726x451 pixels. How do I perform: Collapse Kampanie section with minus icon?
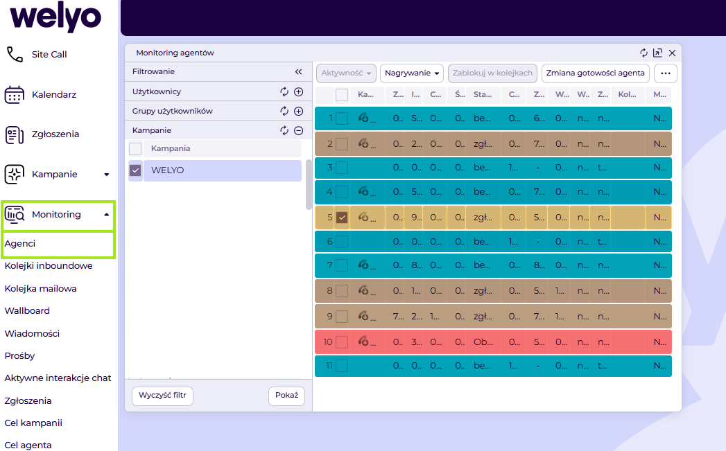pos(299,130)
